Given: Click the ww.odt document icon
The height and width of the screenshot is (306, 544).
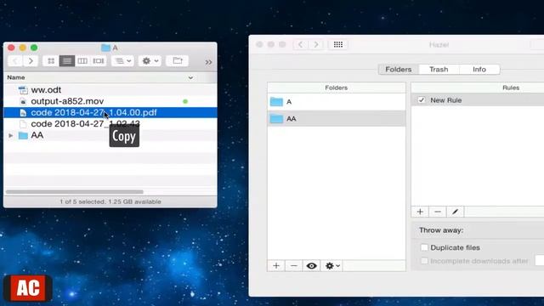Looking at the screenshot, I should (x=23, y=90).
